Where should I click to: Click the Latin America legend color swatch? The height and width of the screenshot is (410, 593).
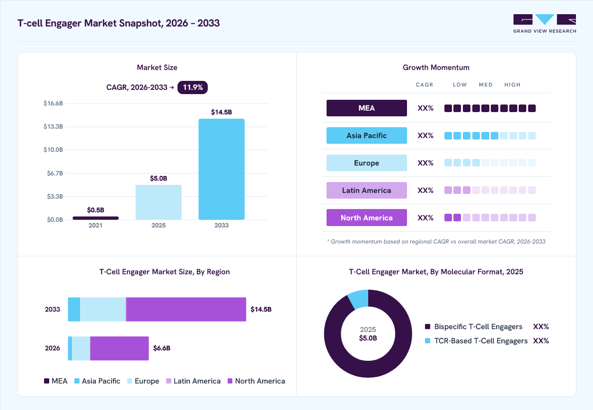click(x=169, y=381)
